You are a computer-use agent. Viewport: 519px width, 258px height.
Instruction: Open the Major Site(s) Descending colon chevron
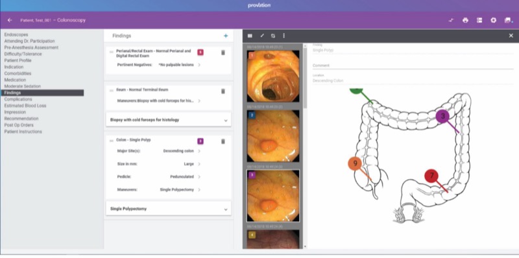[x=199, y=151]
